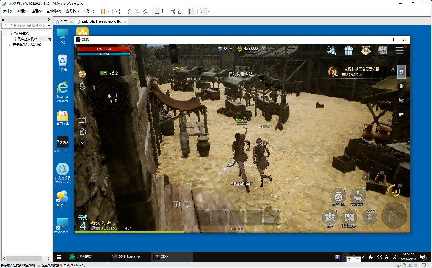This screenshot has height=268, width=432.
Task: Click the guest Windows Start button
Action: tap(59, 257)
